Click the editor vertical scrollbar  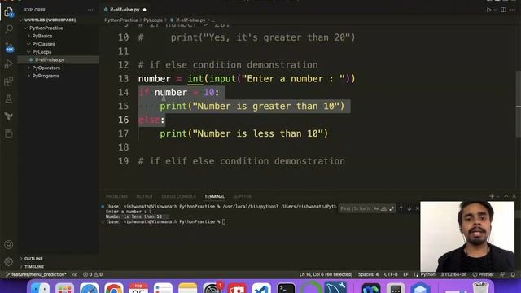click(519, 103)
